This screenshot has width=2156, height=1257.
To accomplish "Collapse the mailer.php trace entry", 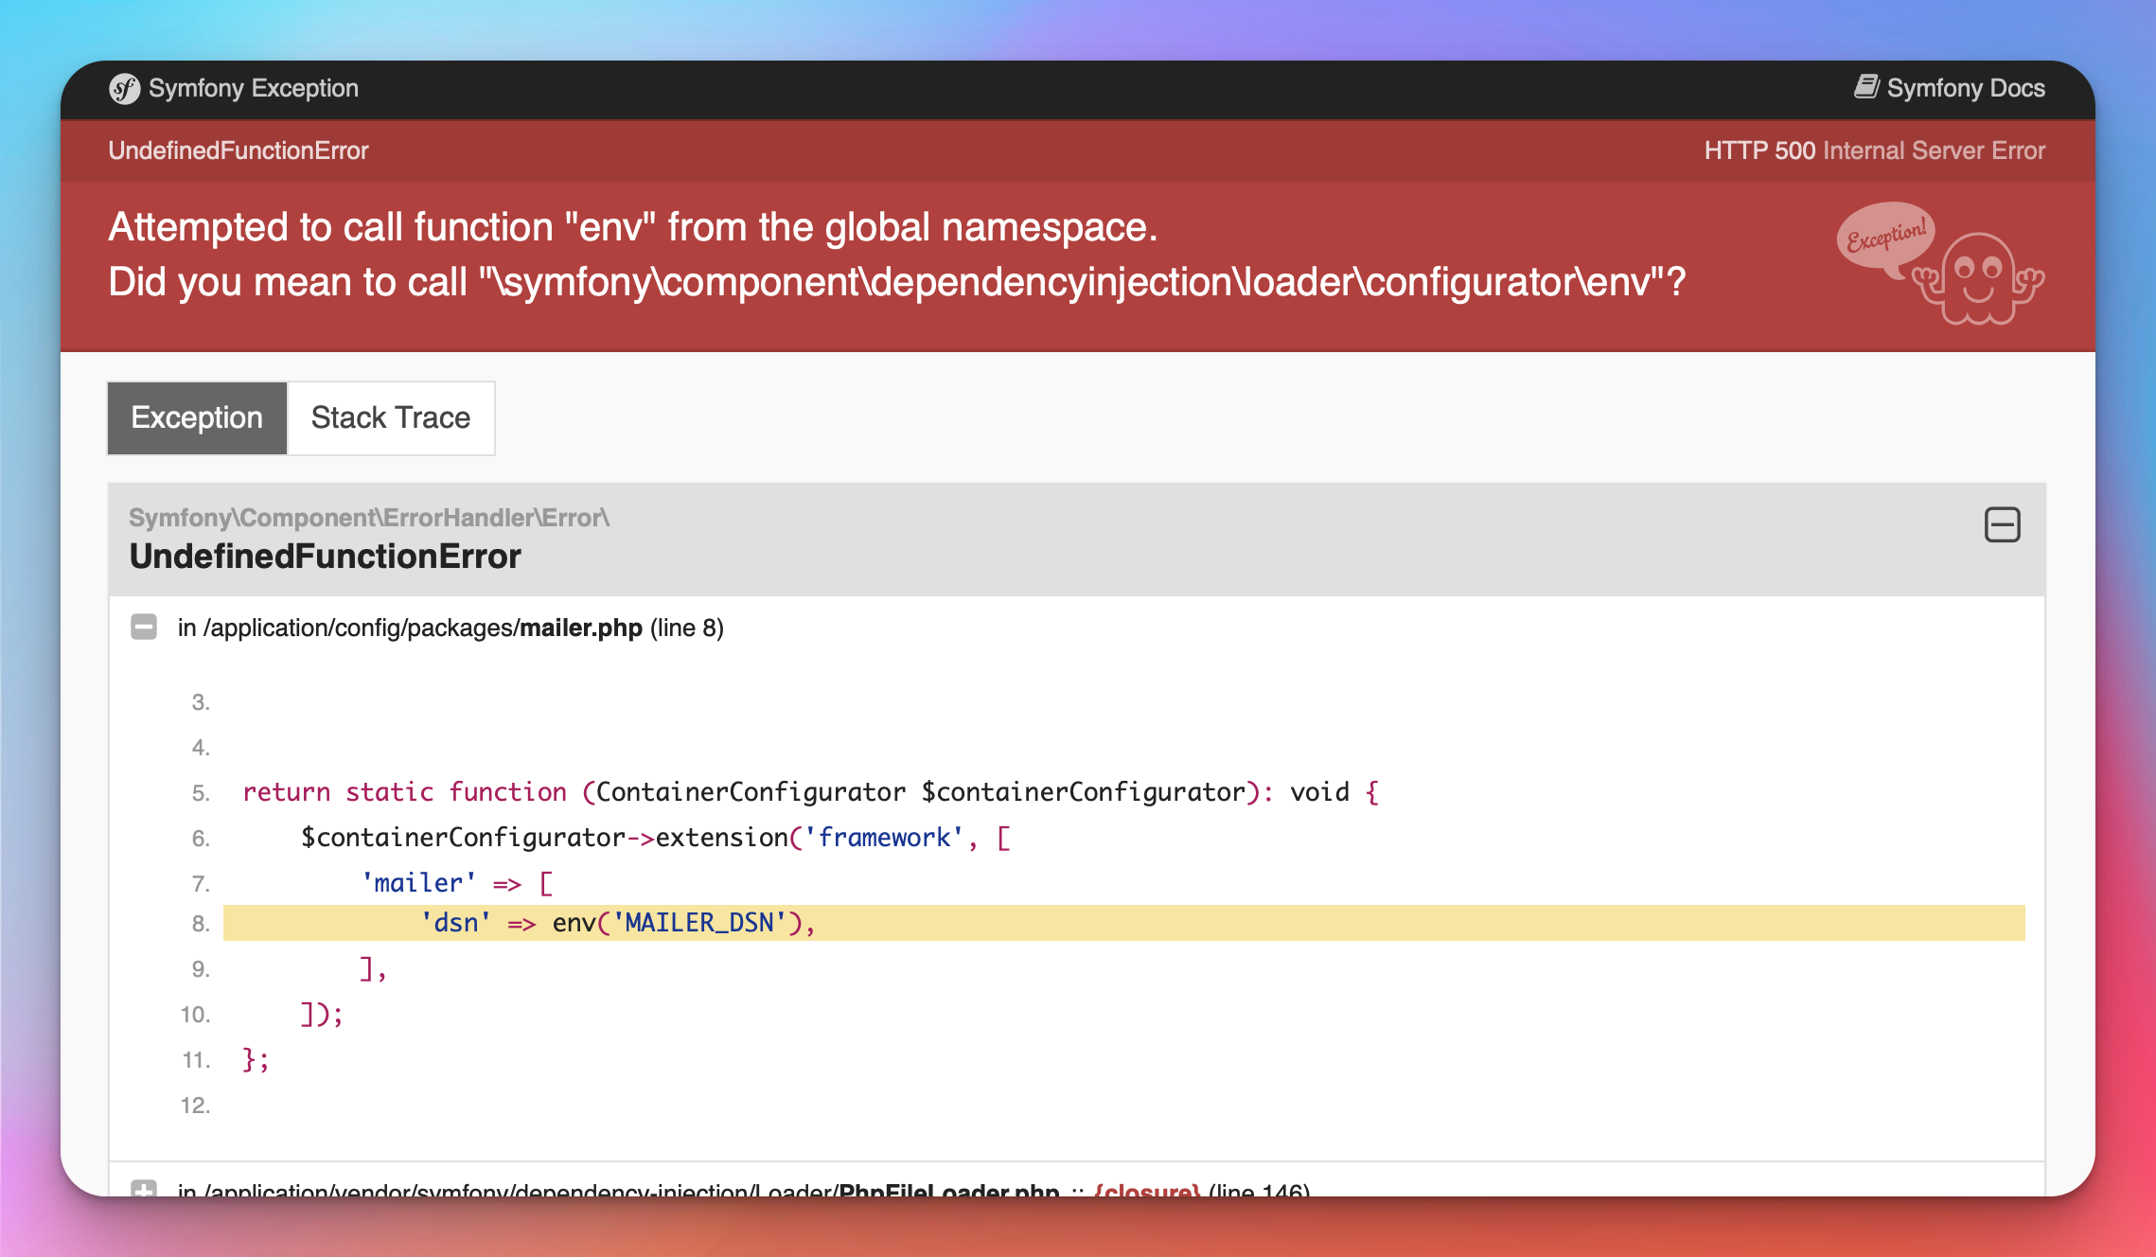I will [x=144, y=627].
